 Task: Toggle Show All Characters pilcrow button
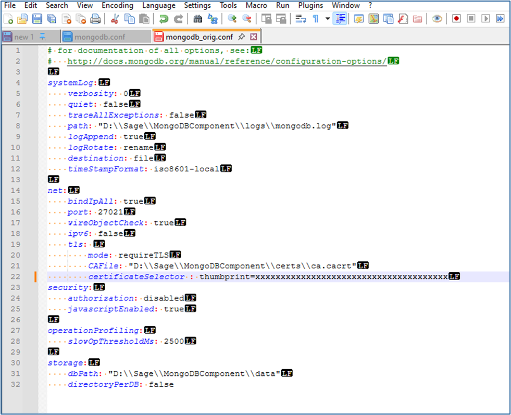(315, 19)
